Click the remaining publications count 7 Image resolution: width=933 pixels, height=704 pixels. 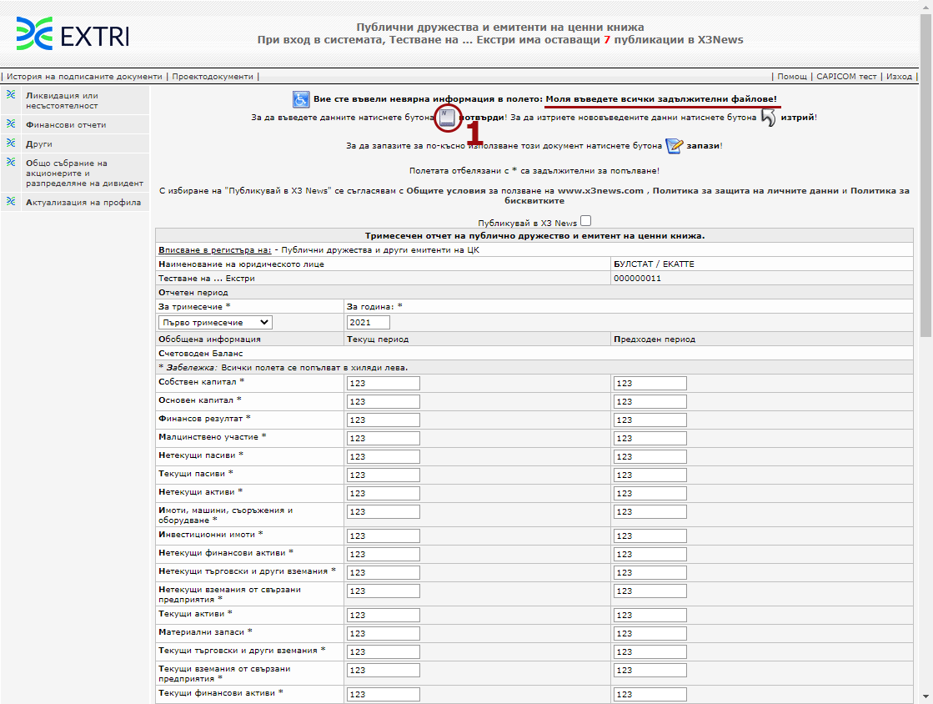point(607,40)
